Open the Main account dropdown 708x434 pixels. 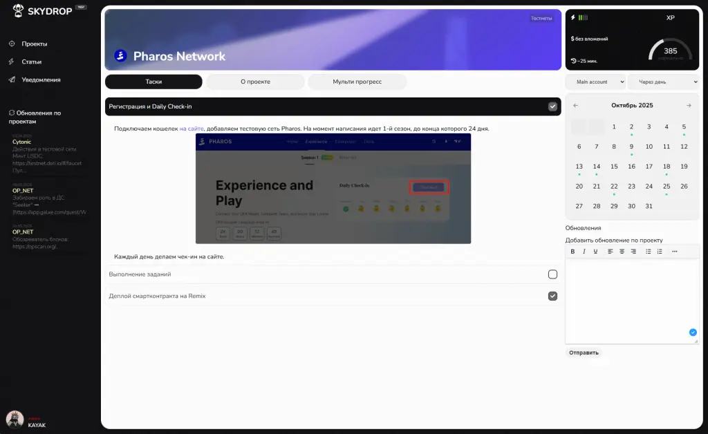(595, 82)
